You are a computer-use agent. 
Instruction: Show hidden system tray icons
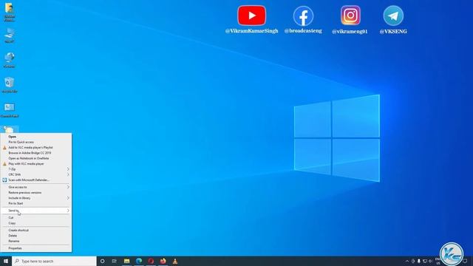pyautogui.click(x=407, y=261)
